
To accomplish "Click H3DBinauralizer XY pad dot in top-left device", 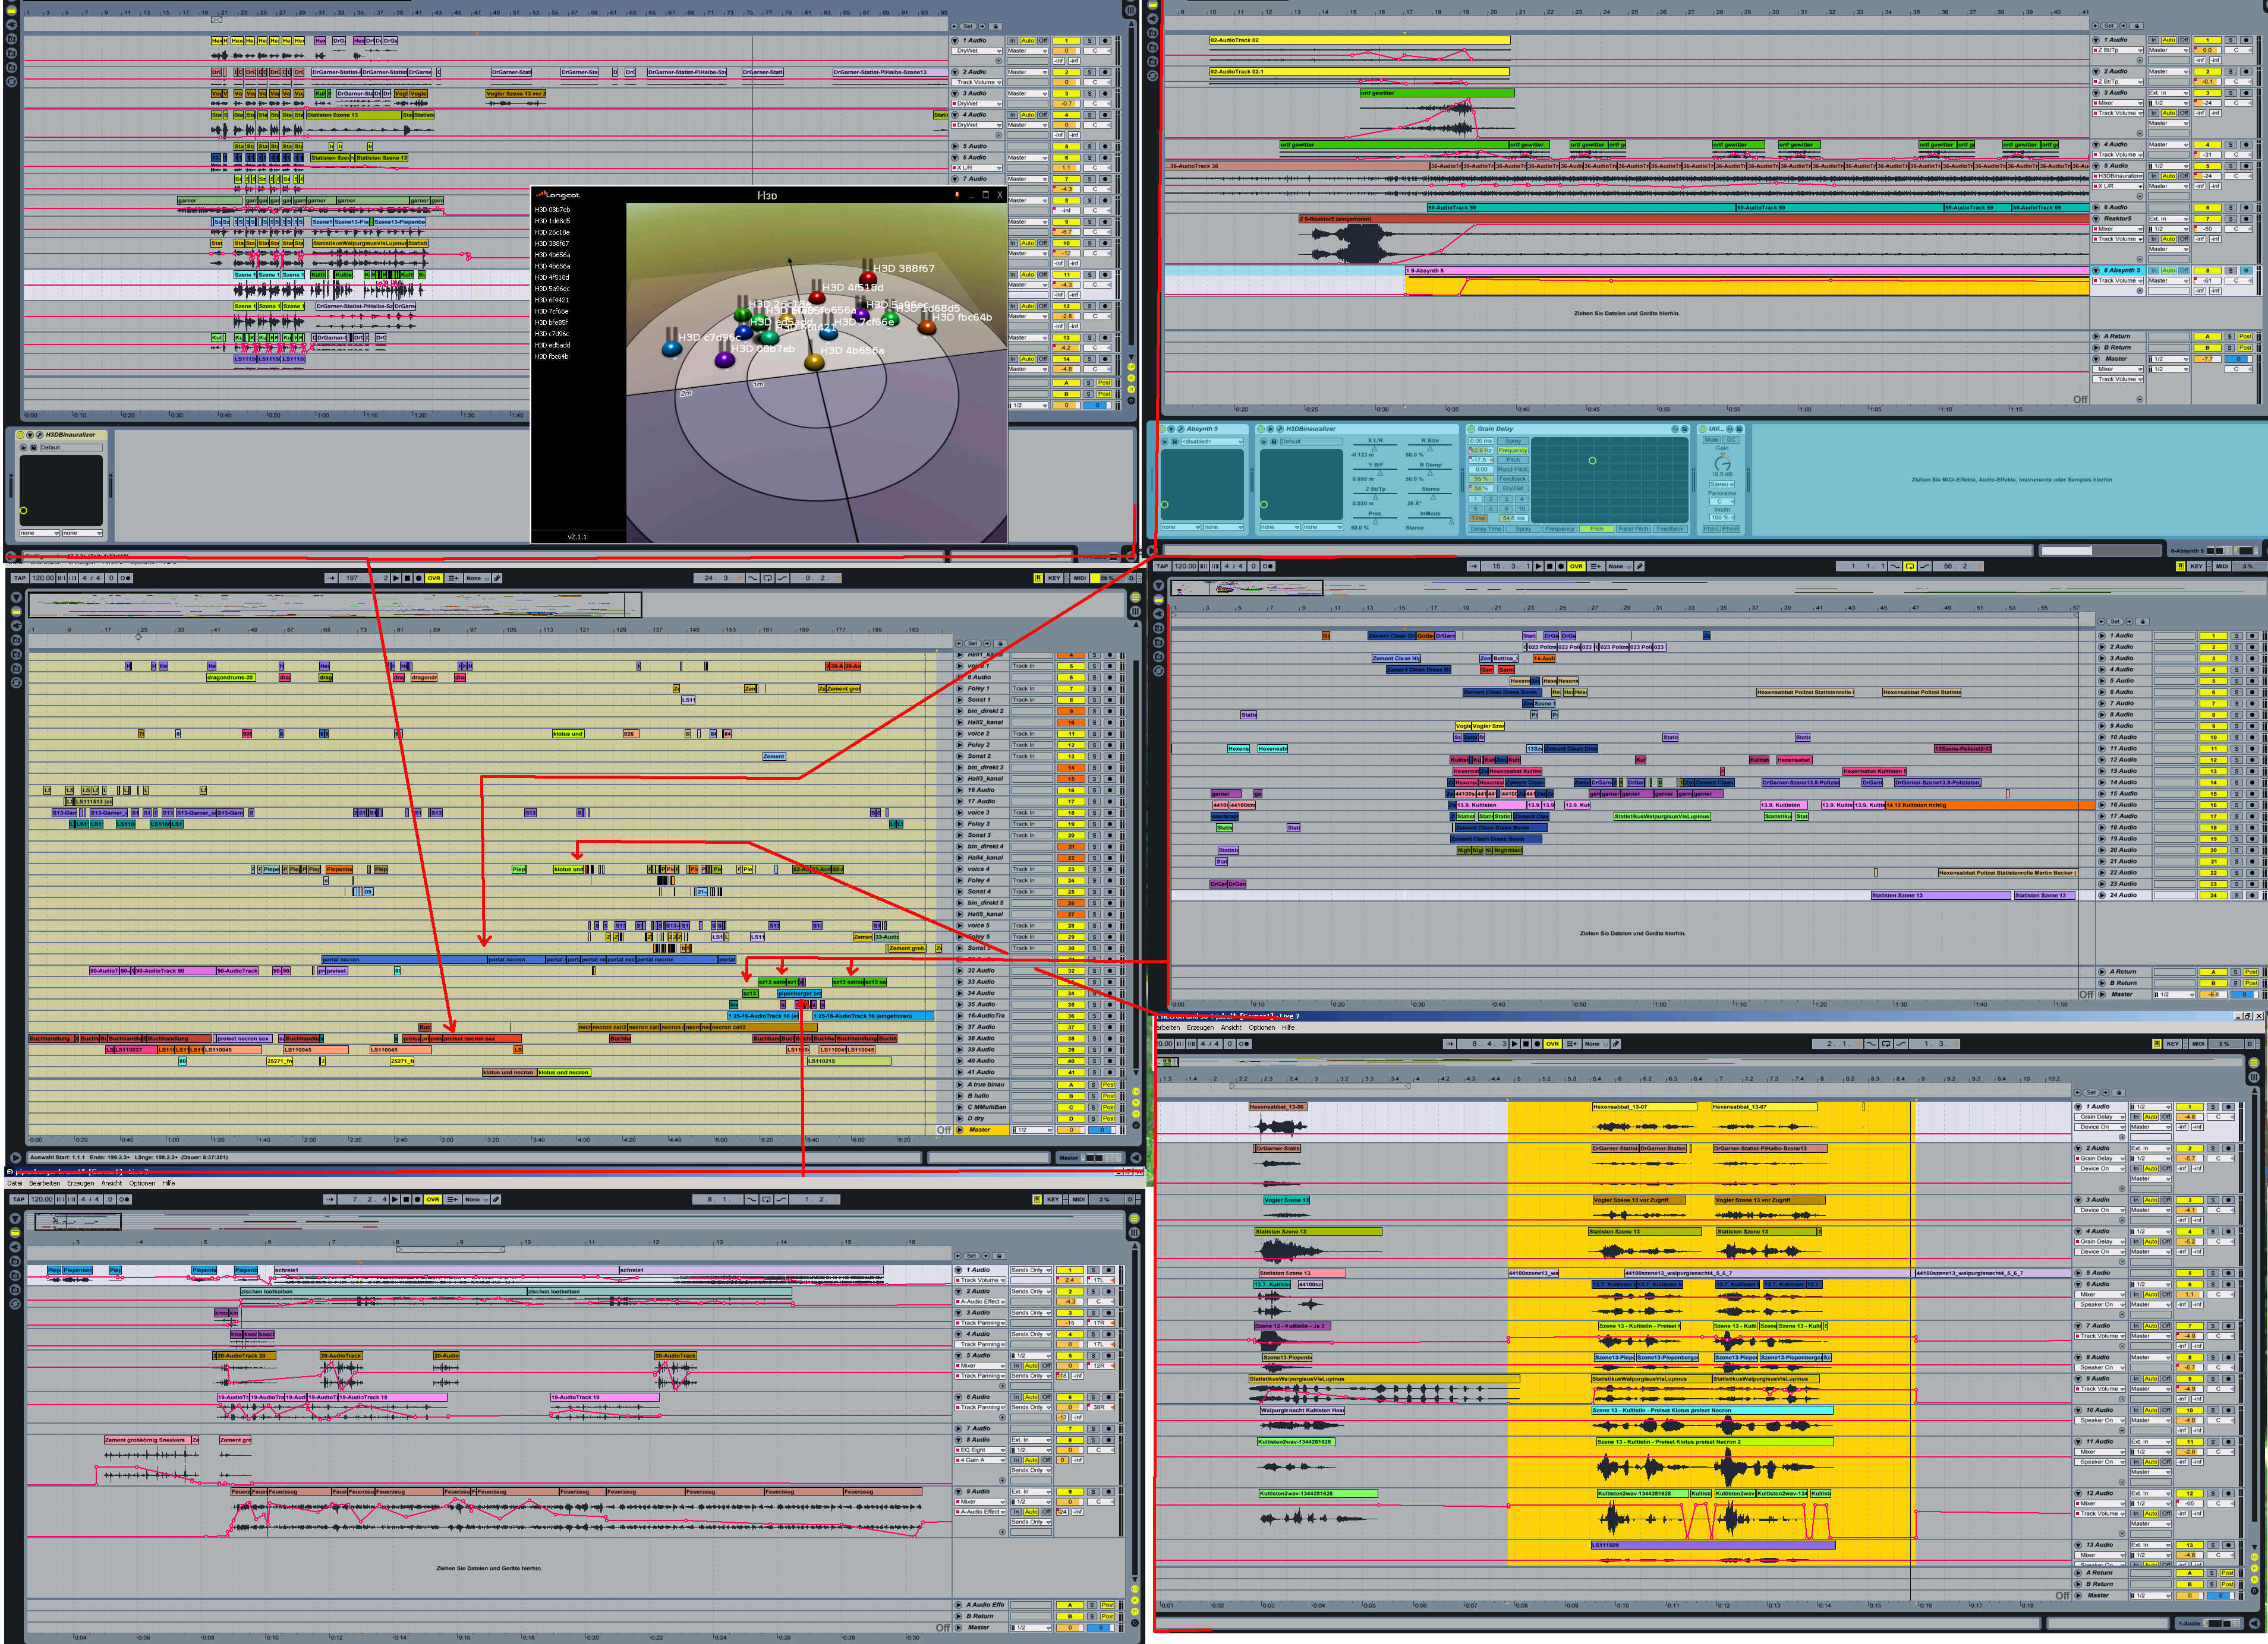I will [23, 510].
